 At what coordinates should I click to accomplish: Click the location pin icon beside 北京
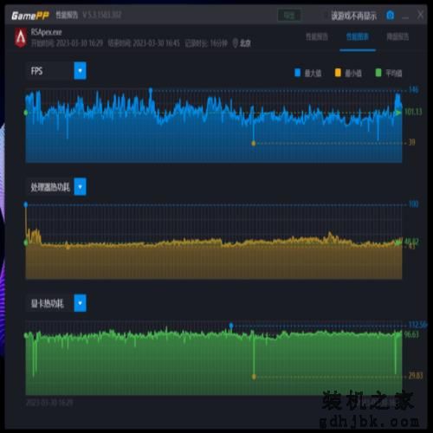click(236, 43)
